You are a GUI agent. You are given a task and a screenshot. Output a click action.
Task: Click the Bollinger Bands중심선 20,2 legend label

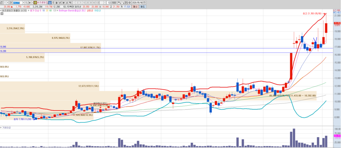tap(72, 10)
